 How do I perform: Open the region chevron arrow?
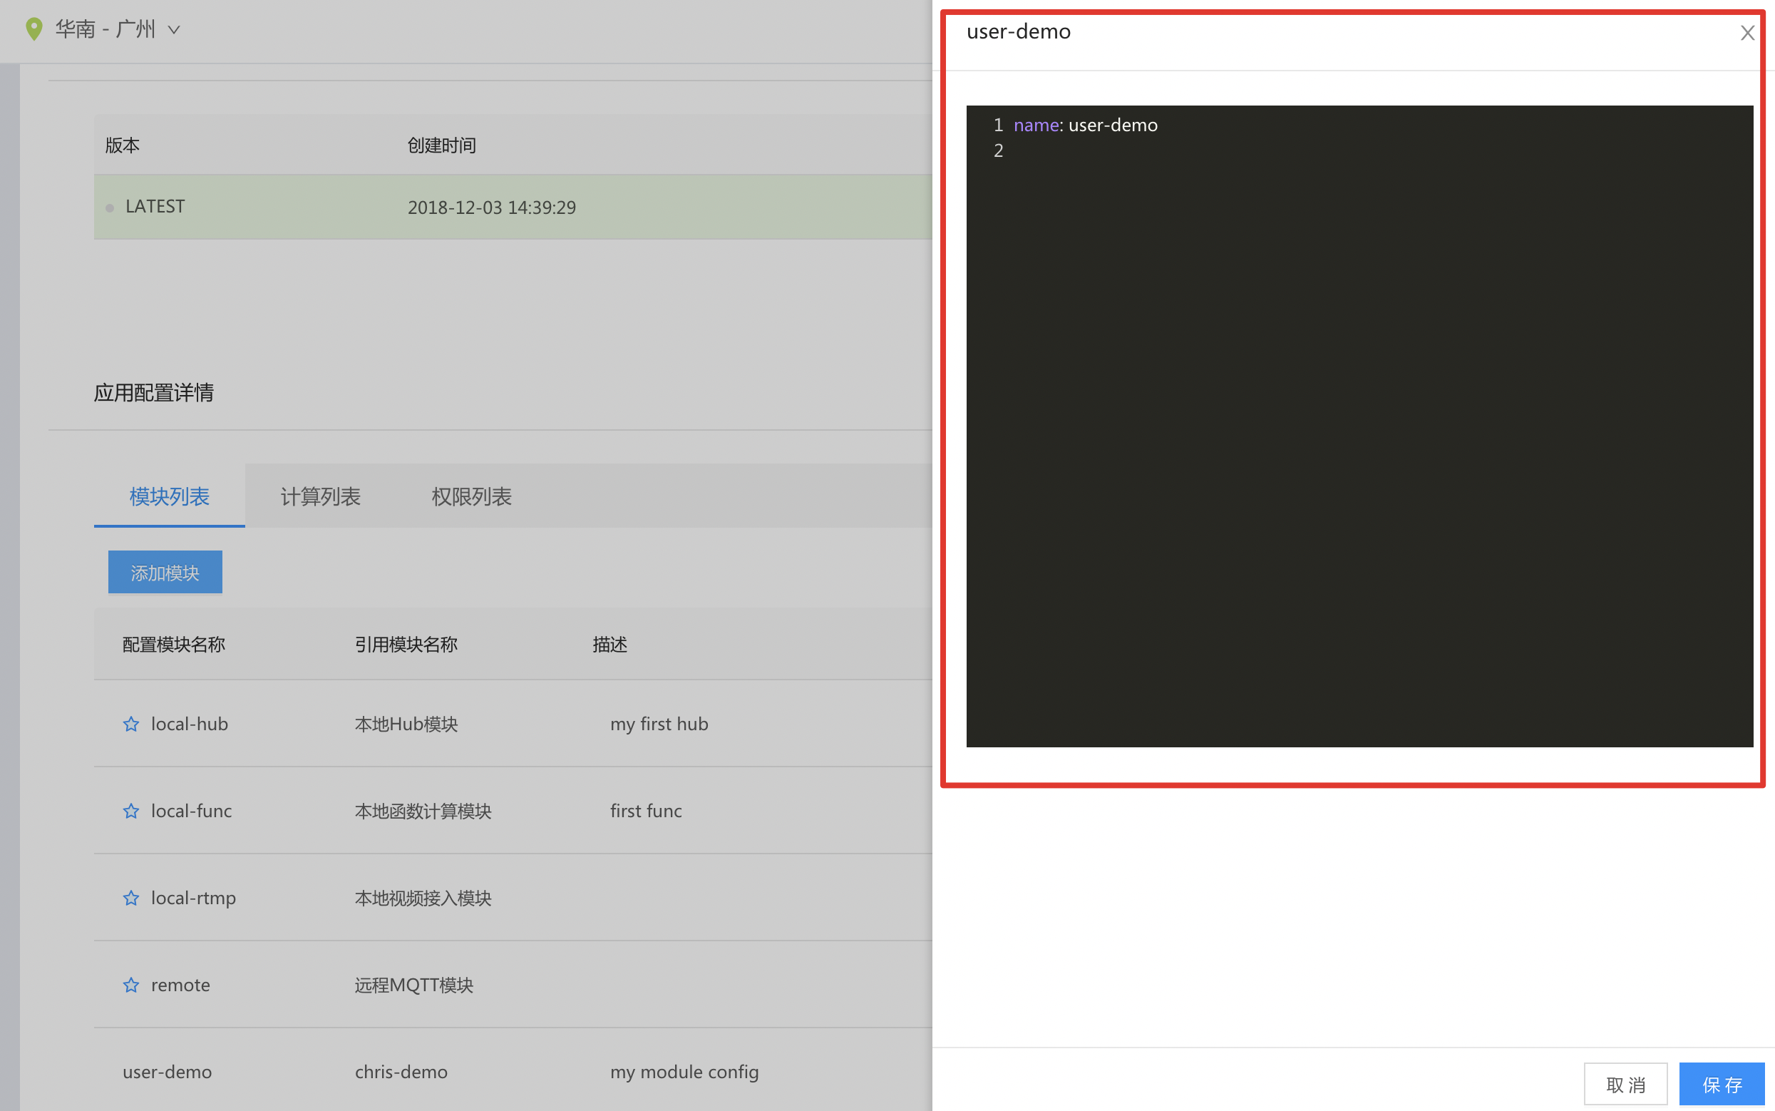pos(174,30)
